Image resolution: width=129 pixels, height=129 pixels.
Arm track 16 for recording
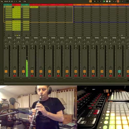click(x=76, y=76)
